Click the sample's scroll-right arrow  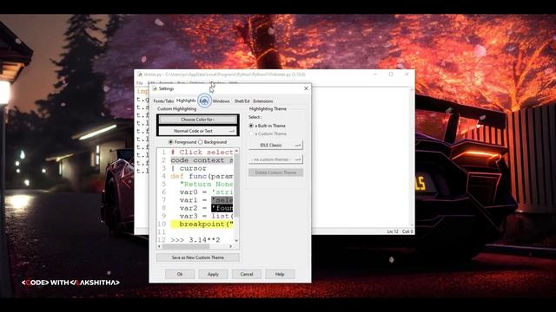click(x=231, y=246)
